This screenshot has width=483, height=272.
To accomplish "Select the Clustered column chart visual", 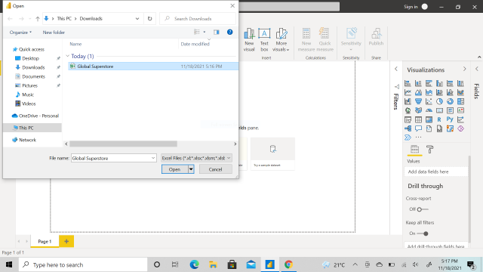I will pos(439,83).
